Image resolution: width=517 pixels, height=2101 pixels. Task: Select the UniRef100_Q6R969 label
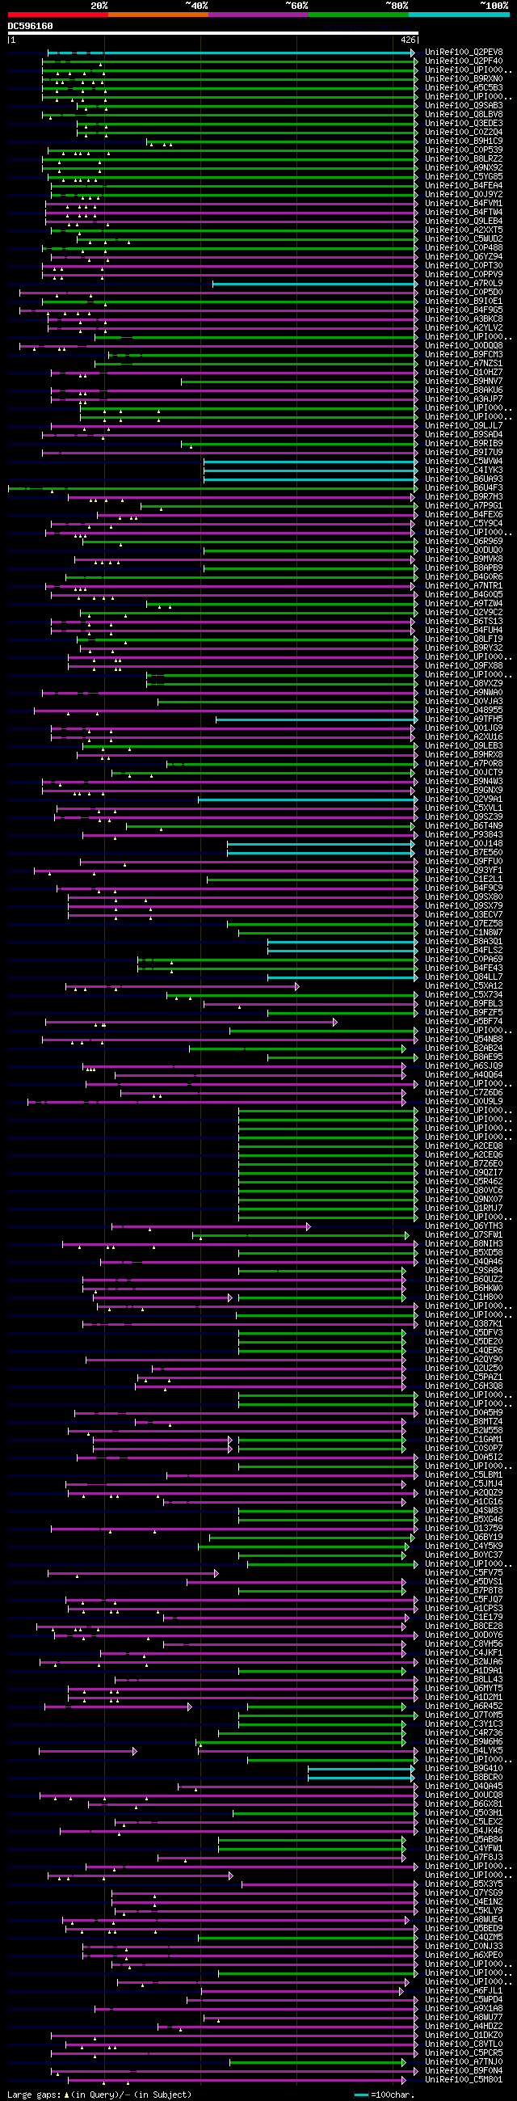[x=463, y=542]
